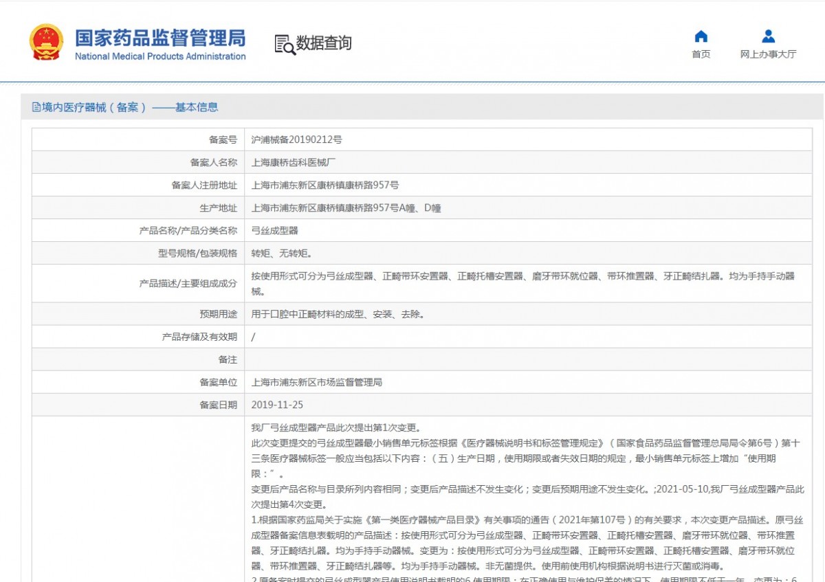Click the 国家药品监督管理局 site title

[x=159, y=36]
